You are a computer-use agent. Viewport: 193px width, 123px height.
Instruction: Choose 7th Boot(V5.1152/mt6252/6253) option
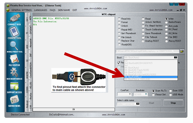(151, 75)
